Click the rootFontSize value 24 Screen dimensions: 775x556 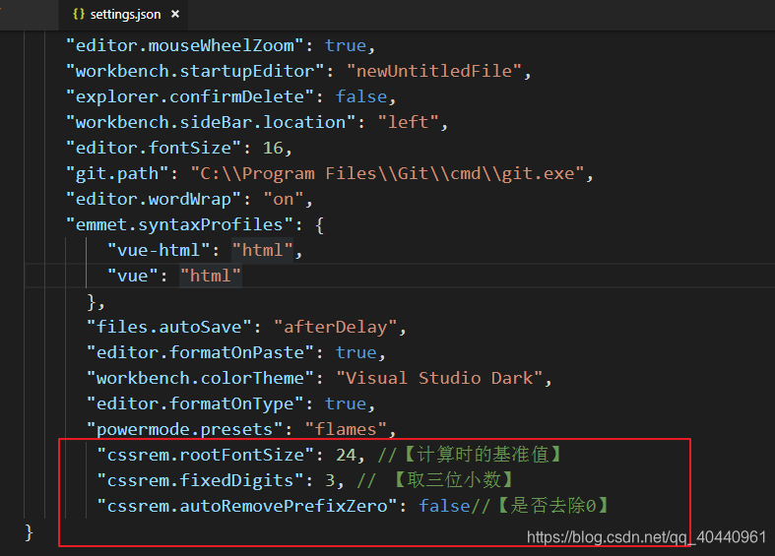tap(346, 456)
